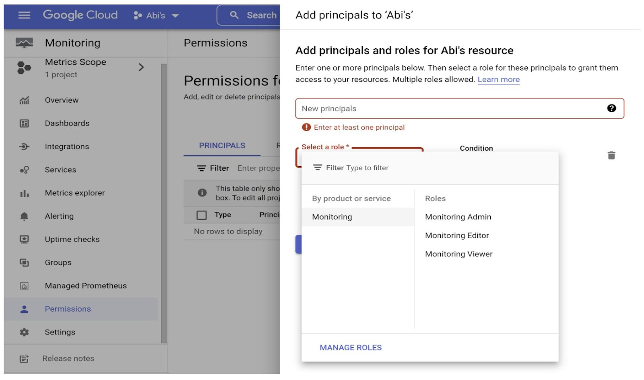644x380 pixels.
Task: Open Dashboards in sidebar
Action: (x=67, y=124)
